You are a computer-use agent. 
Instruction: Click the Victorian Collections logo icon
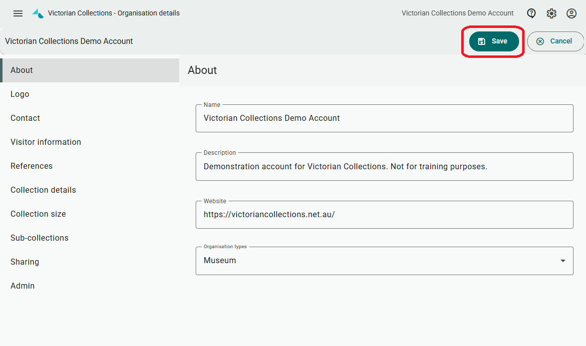tap(38, 13)
